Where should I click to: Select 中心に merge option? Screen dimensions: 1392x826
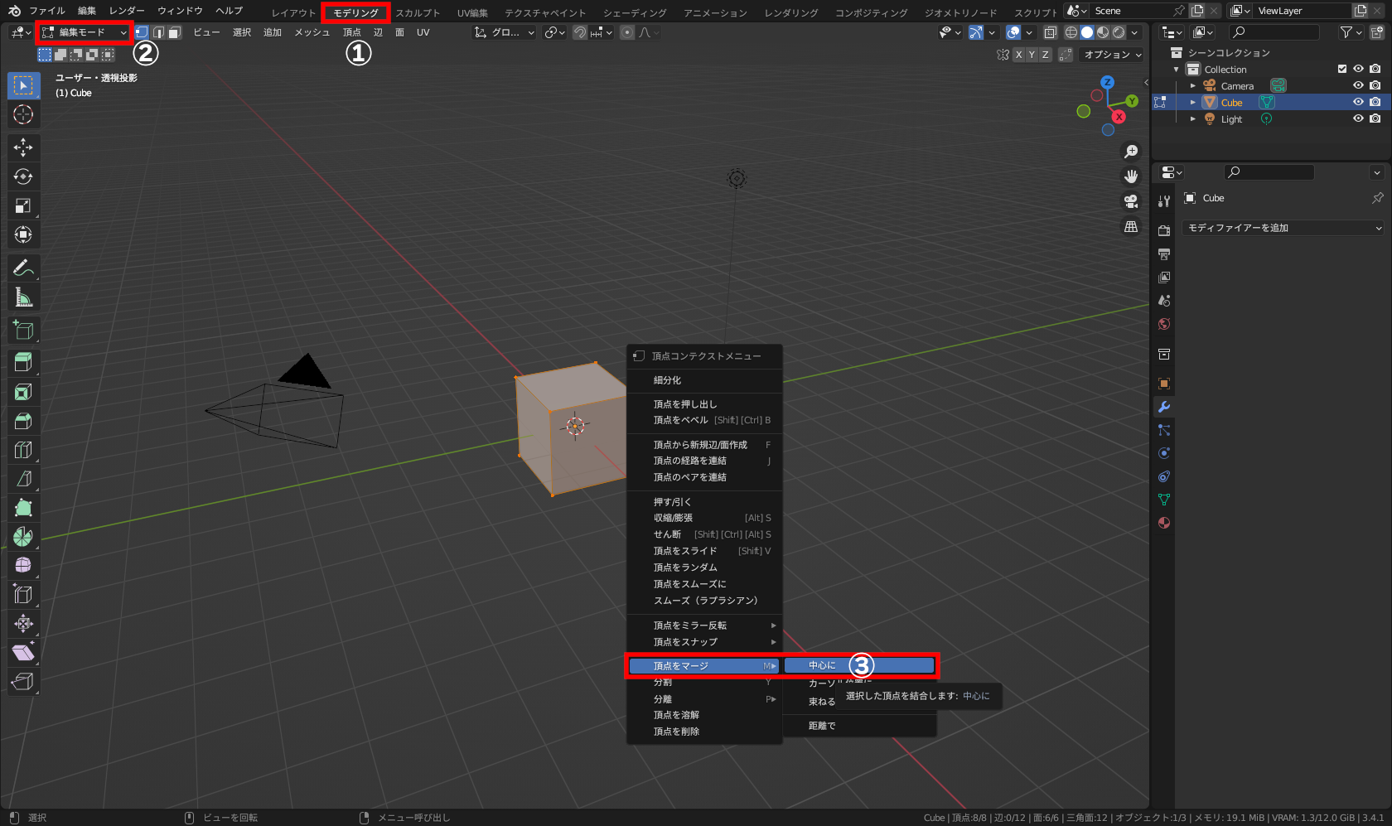click(859, 665)
